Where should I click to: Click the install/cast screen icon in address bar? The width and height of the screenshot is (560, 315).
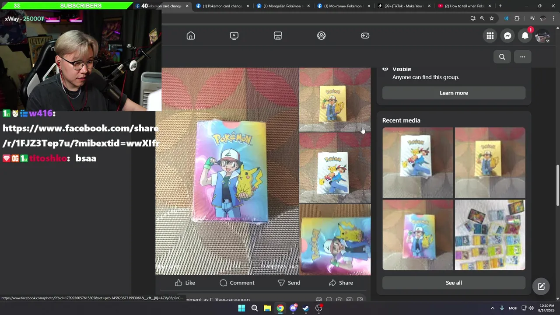click(x=473, y=18)
